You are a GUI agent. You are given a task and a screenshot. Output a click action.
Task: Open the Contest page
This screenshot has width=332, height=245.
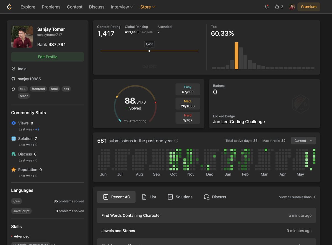pos(75,7)
